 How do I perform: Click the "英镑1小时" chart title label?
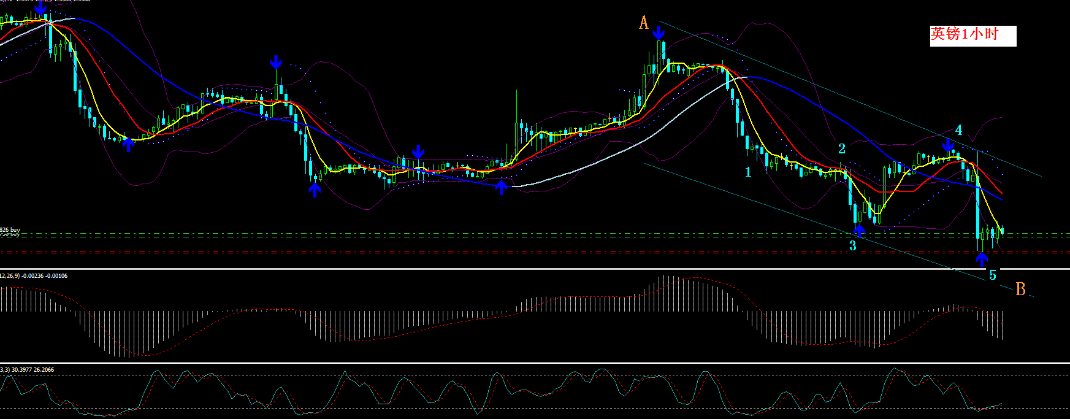(973, 36)
